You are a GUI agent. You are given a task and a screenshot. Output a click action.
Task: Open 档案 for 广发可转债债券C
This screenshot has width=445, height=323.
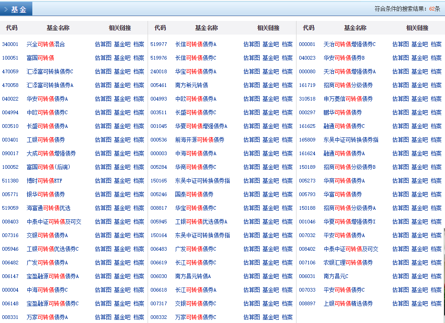287,249
